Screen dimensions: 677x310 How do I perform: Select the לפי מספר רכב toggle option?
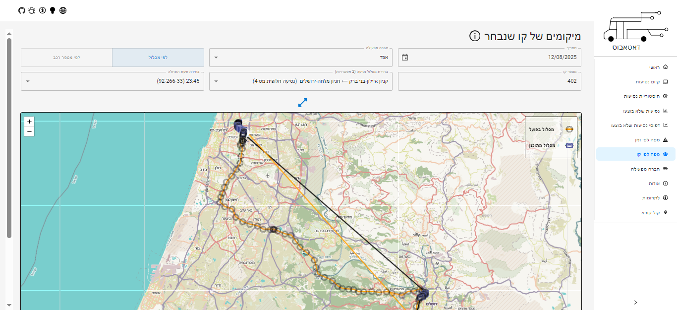point(66,58)
